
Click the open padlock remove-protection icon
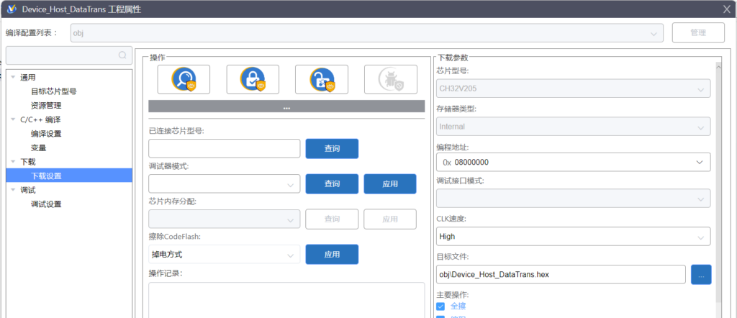pos(322,79)
